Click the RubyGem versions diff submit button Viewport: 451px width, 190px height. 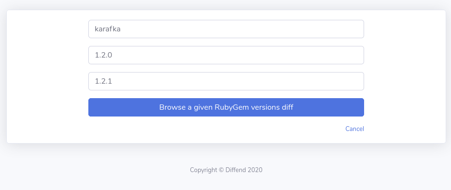[x=226, y=107]
